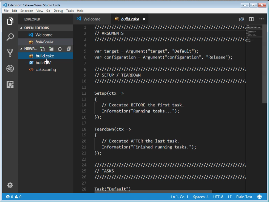Change indentation via Spaces: 4
The width and height of the screenshot is (269, 202).
coord(201,197)
